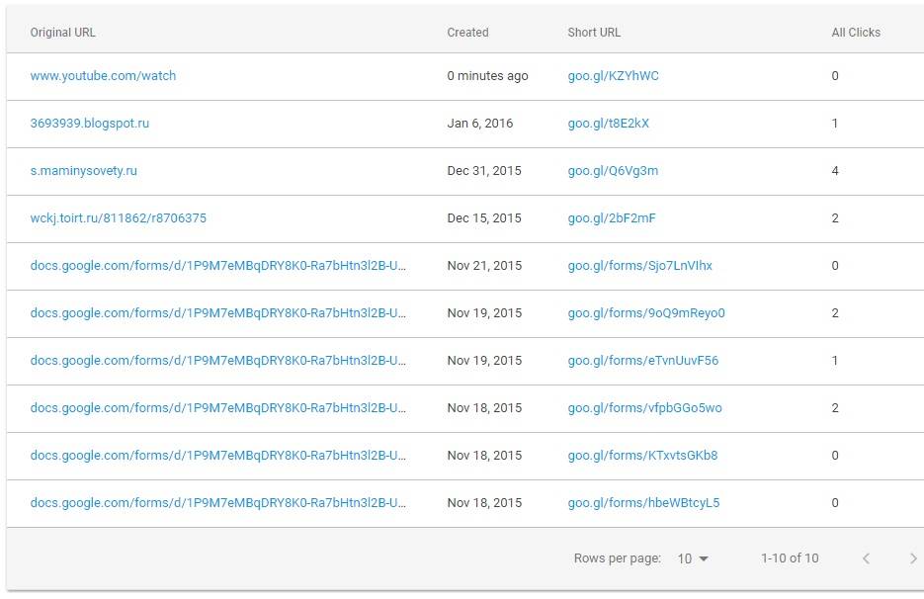This screenshot has height=599, width=924.
Task: Open short URL goo.gl/forms/vfpbGGo5wo
Action: tap(644, 408)
